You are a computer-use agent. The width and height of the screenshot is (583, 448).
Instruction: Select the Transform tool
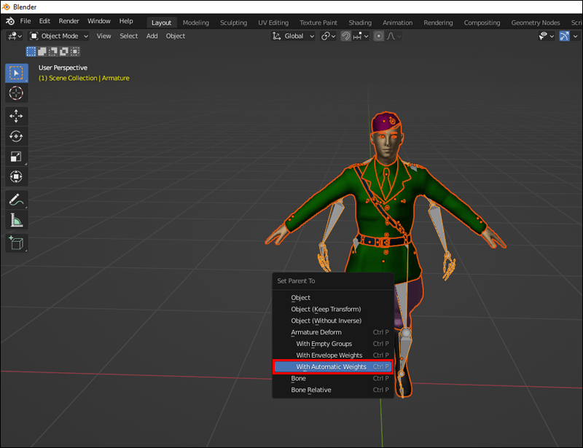(x=16, y=176)
